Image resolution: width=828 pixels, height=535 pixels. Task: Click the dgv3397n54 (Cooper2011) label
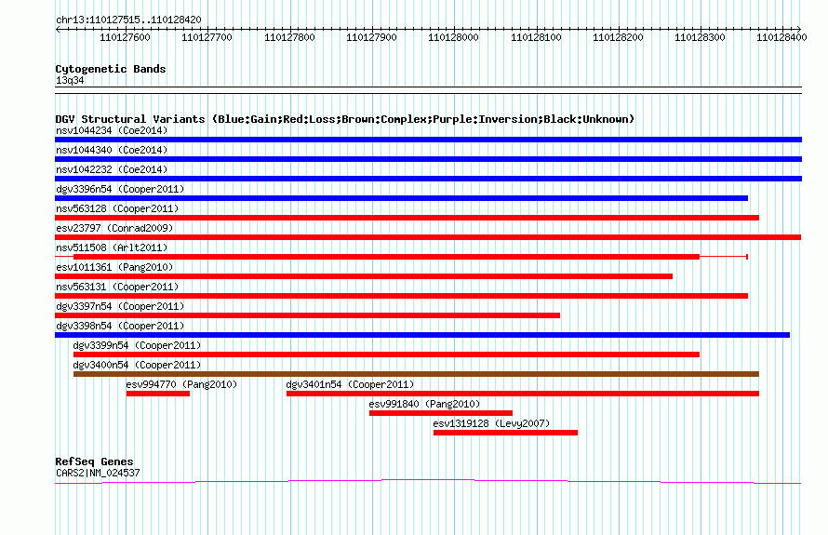pos(120,306)
